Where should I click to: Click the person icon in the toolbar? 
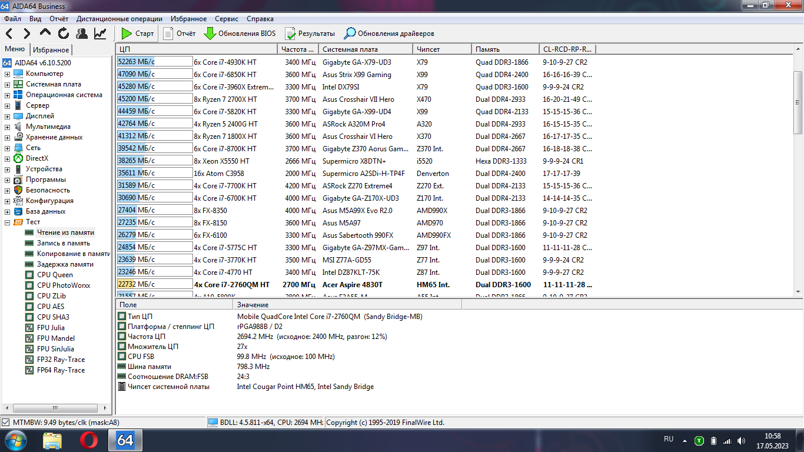[82, 34]
